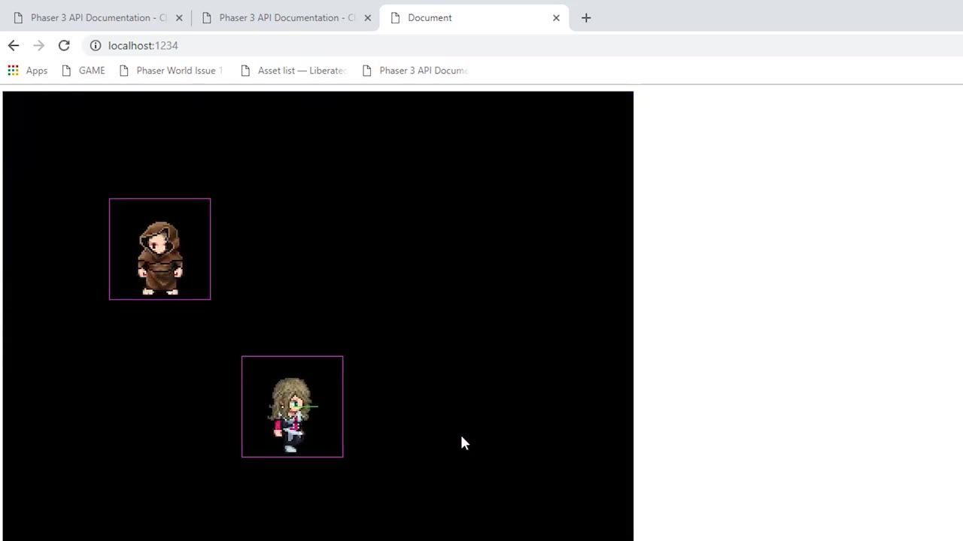Switch to the first Phaser 3 API Documentation tab
Screen dimensions: 963x541
(97, 17)
